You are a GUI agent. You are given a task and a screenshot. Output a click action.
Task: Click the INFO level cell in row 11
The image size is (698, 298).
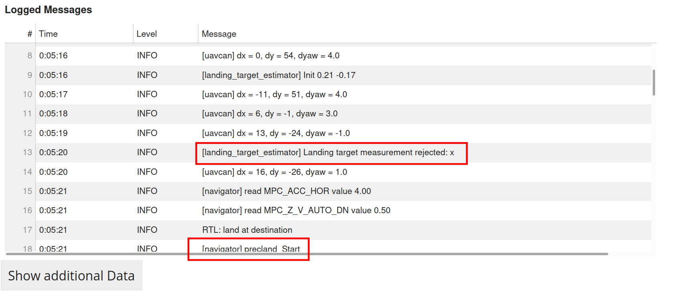click(147, 114)
